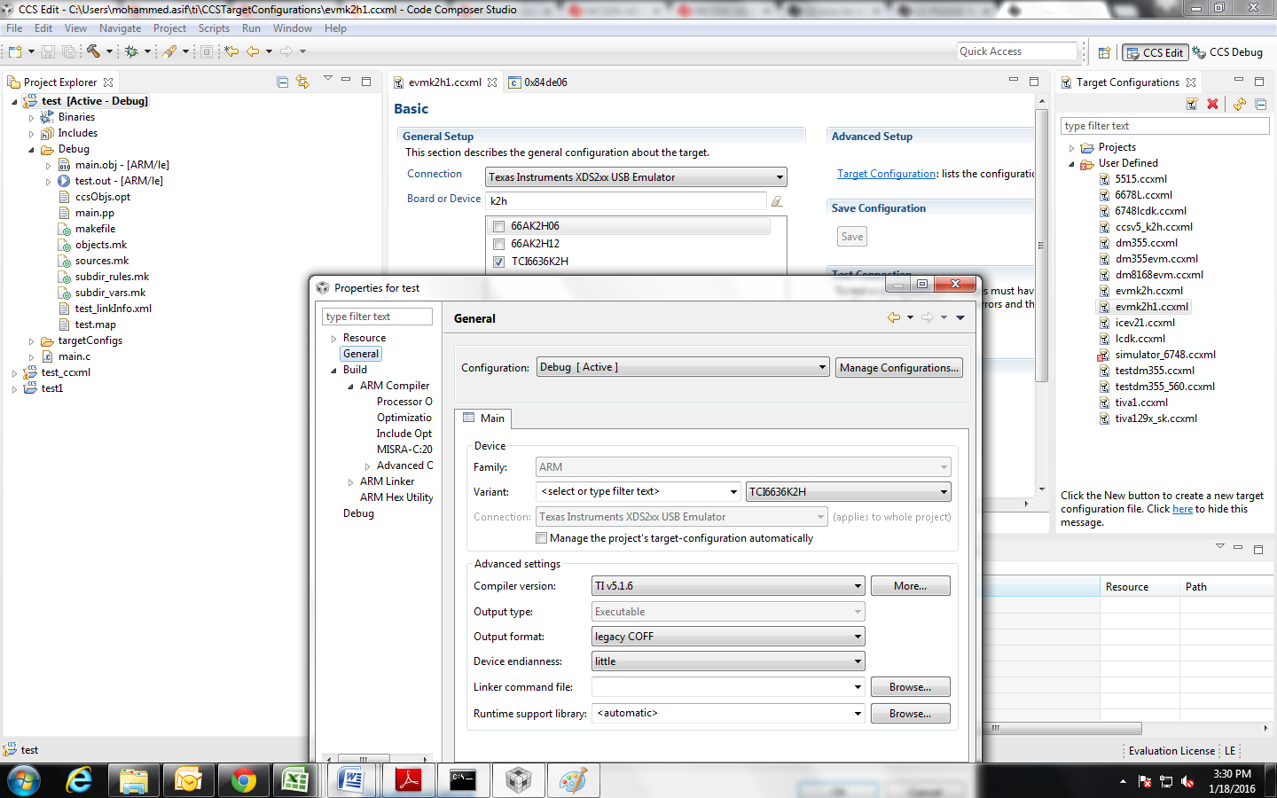
Task: Click the More... button for compiler version
Action: [x=910, y=586]
